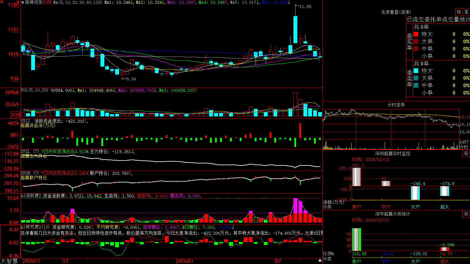The height and width of the screenshot is (264, 470).
Task: Click the small lock icon at bottom of chart
Action: (x=320, y=260)
